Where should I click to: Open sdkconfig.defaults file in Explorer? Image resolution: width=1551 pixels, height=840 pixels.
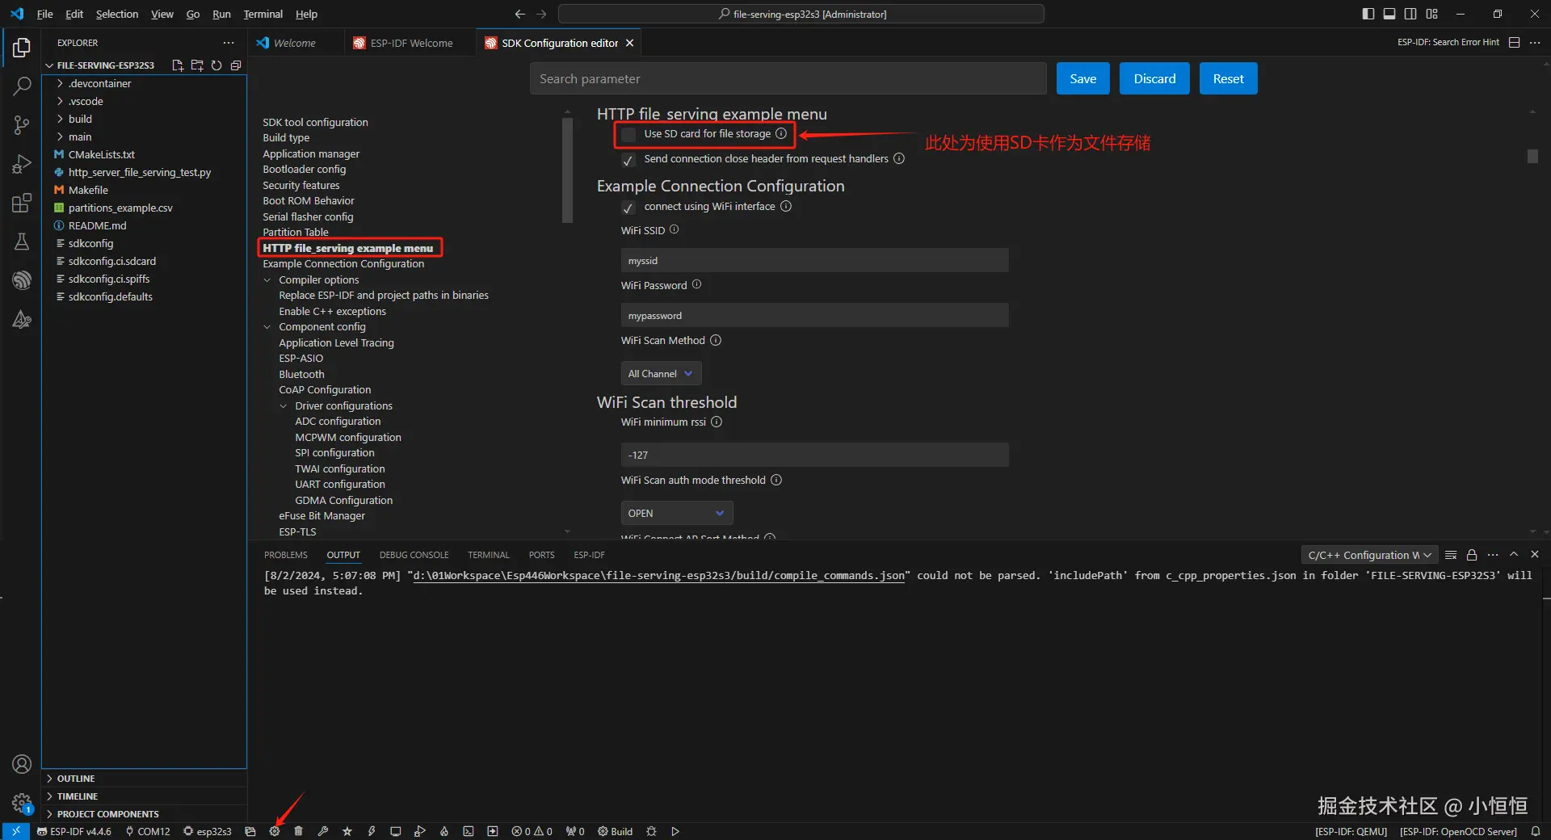110,296
